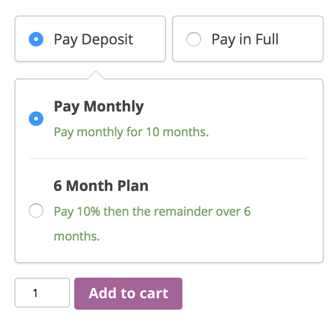Screen dimensions: 336x321
Task: Click the "Pay Deposit" label text
Action: (x=93, y=39)
